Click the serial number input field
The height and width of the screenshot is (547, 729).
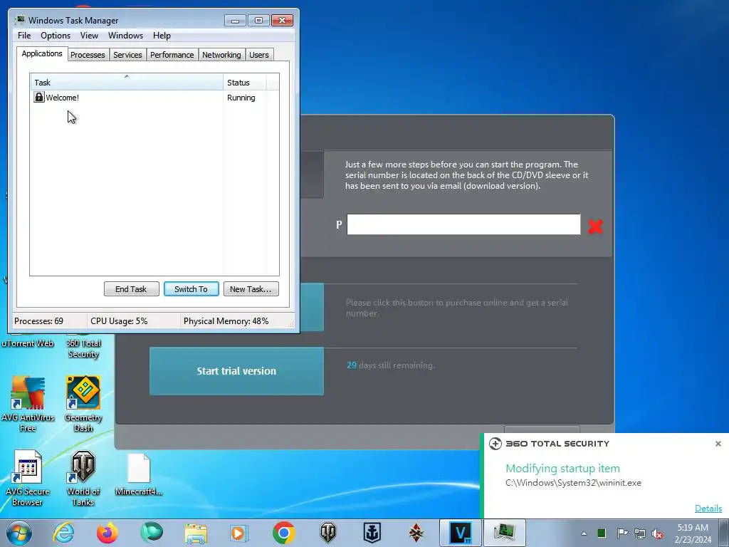[x=463, y=224]
